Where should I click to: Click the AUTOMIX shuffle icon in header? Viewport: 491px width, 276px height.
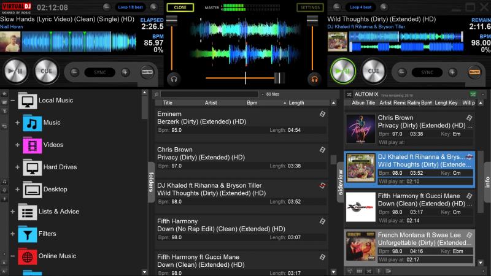coord(349,94)
